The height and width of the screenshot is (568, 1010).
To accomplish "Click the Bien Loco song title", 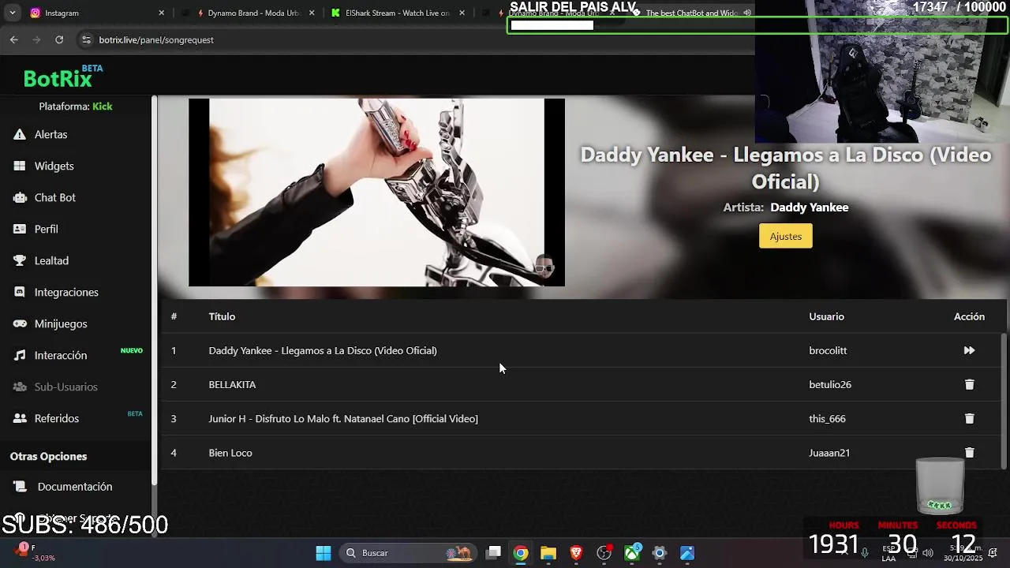I will [230, 453].
